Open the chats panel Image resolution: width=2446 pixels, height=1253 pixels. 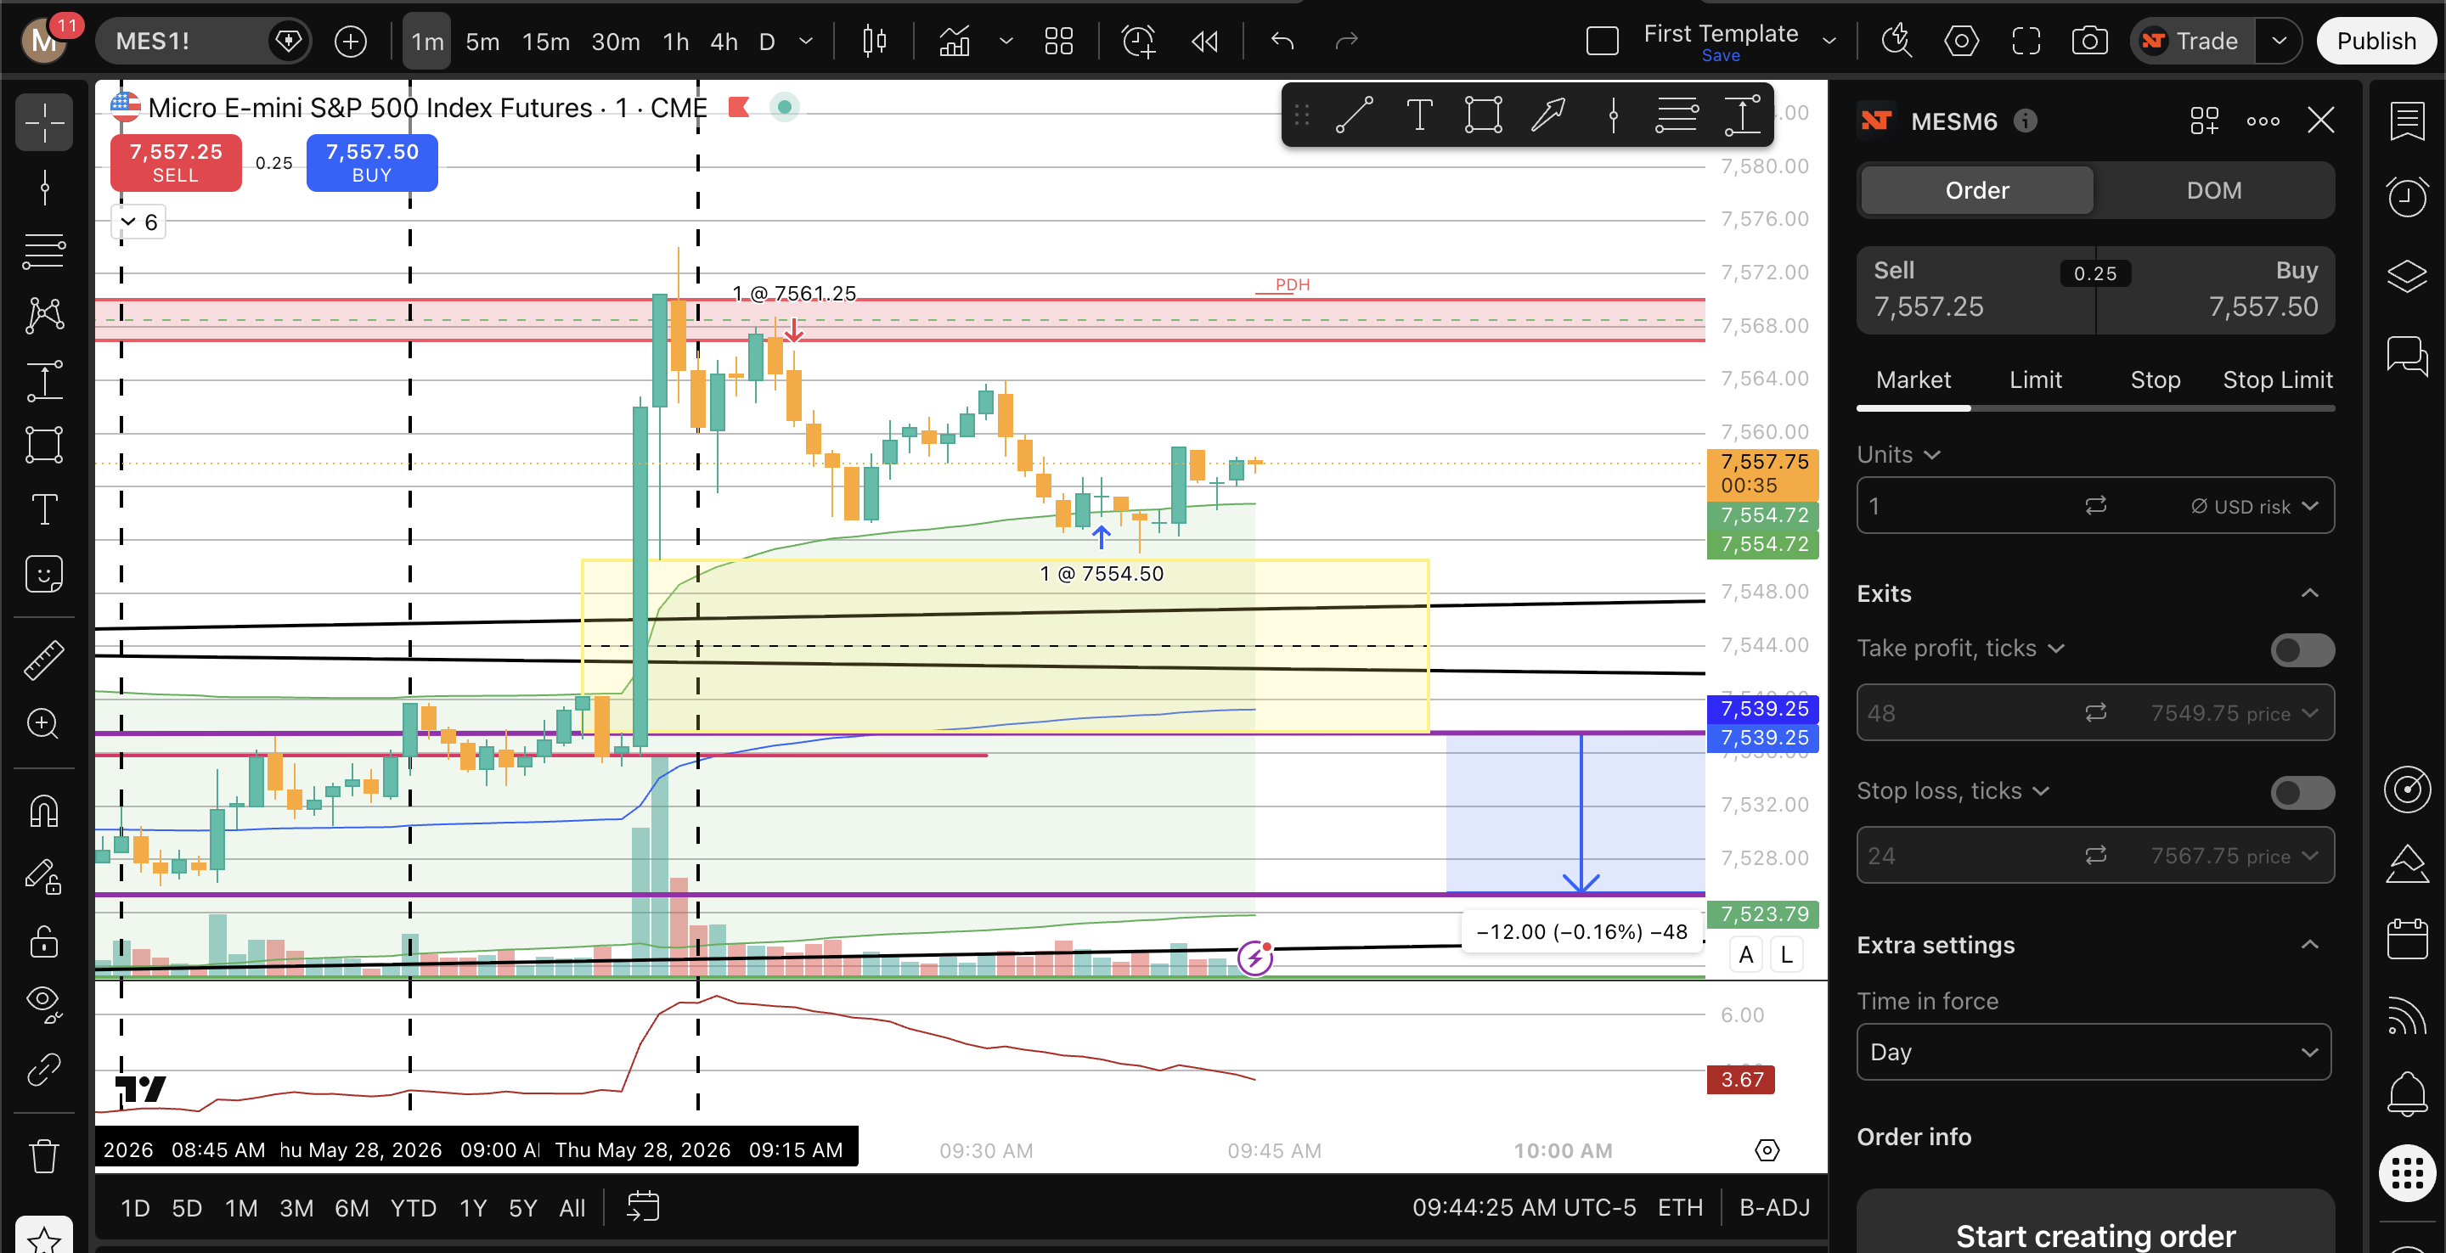coord(2407,356)
